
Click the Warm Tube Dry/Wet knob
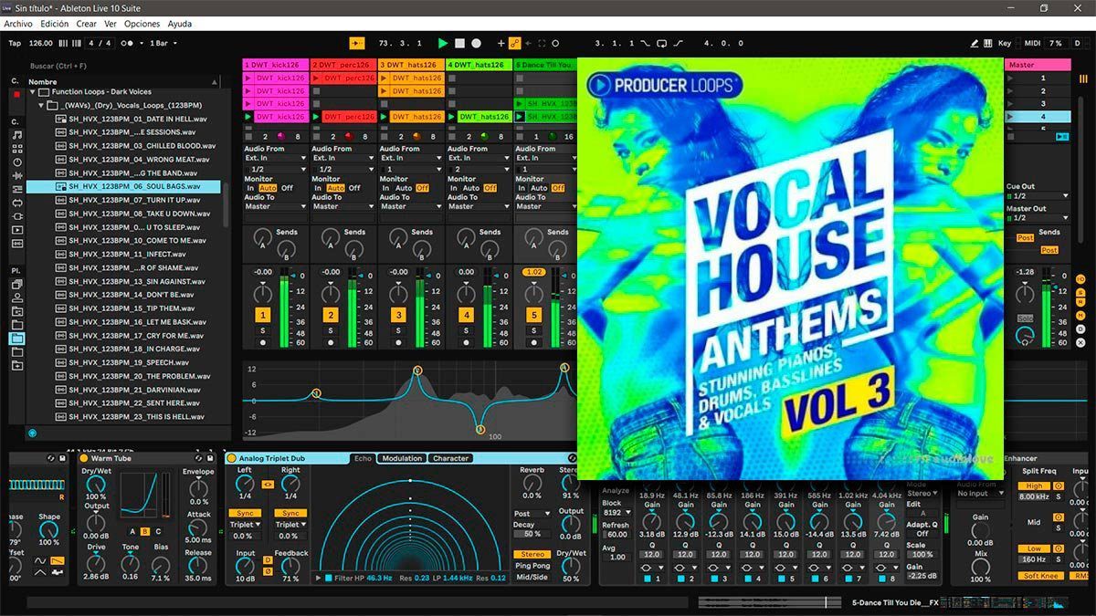pyautogui.click(x=95, y=483)
